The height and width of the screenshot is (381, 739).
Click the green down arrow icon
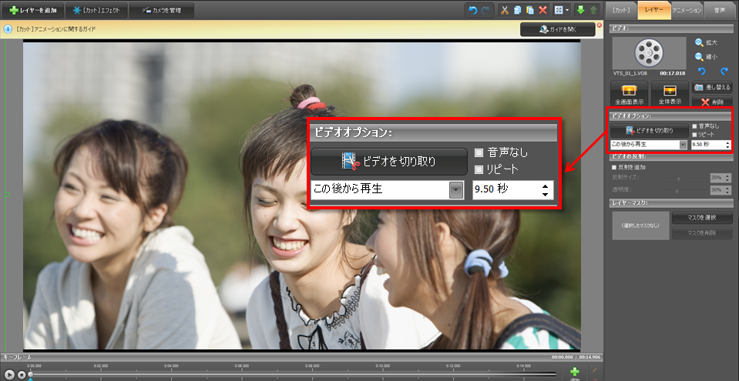580,10
